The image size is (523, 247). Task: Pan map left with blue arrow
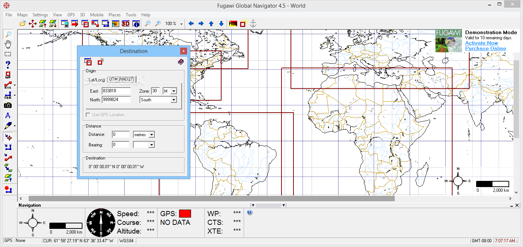tap(191, 24)
